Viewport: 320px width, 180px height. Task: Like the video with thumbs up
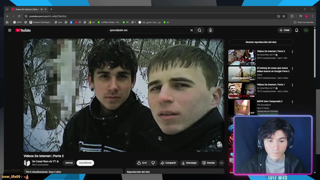(142, 163)
